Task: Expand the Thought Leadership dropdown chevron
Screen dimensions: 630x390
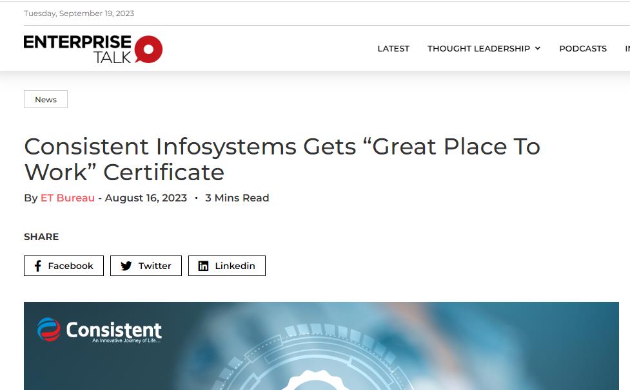Action: coord(538,48)
